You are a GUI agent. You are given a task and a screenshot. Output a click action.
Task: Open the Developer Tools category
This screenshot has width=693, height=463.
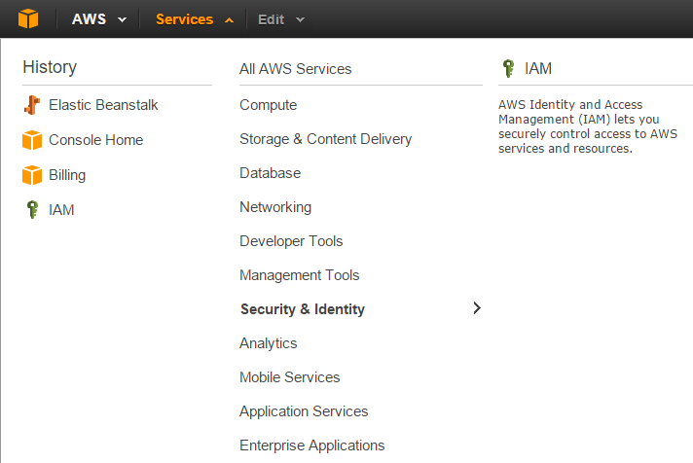(x=291, y=241)
